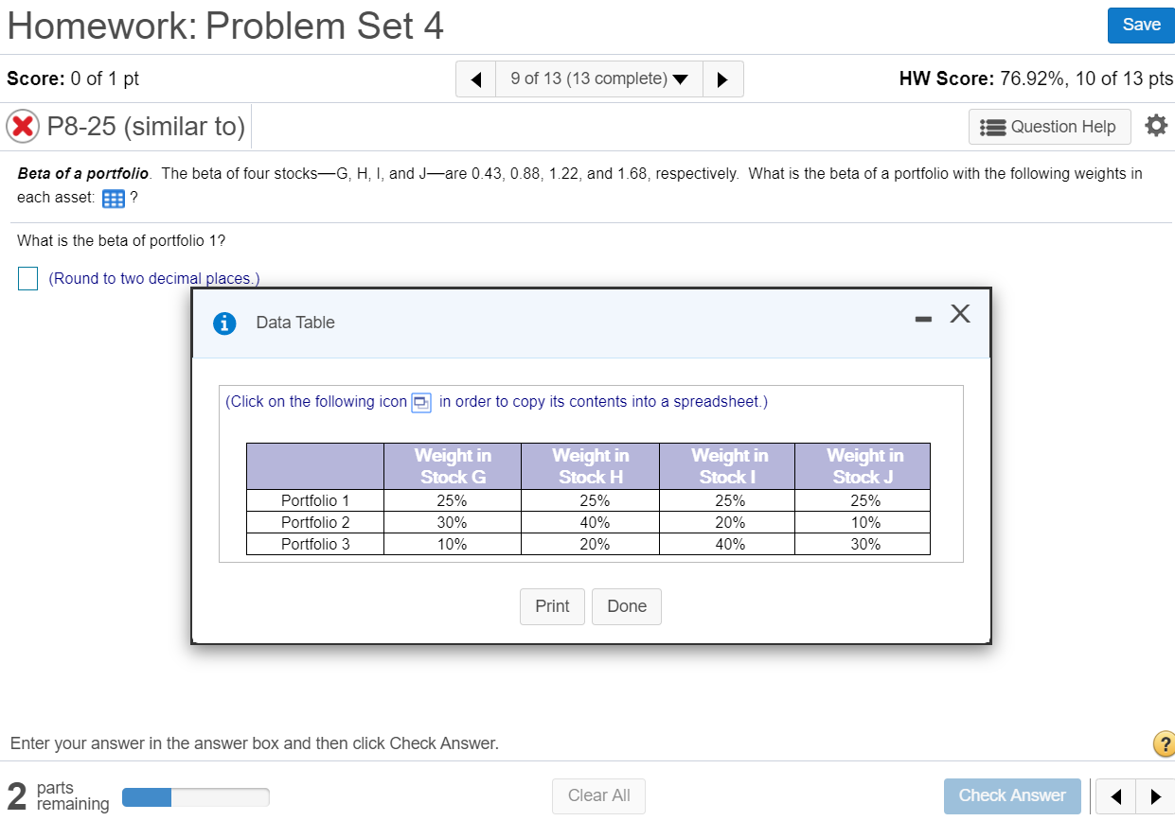Open the data table grid icon in question

113,199
